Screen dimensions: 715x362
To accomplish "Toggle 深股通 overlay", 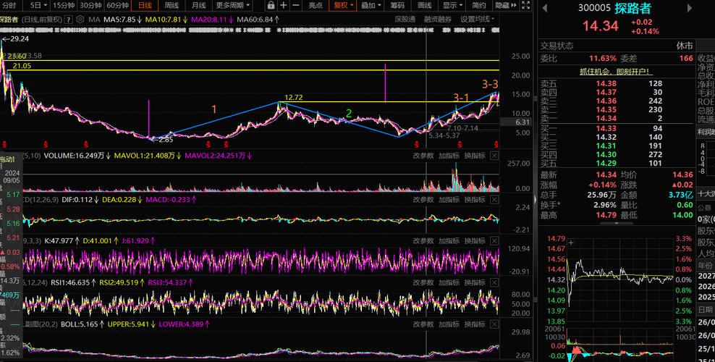I will [405, 19].
